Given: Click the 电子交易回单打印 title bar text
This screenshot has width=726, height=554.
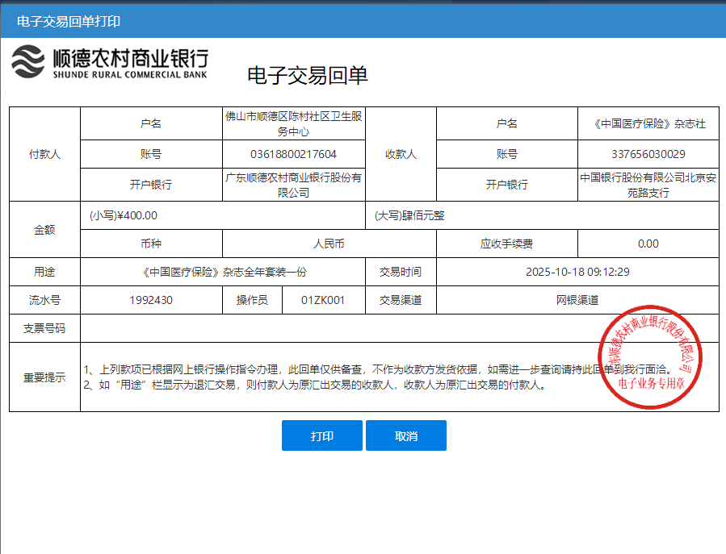Looking at the screenshot, I should (69, 20).
